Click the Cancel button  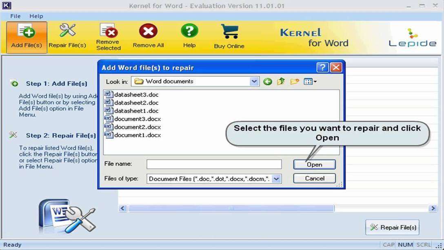point(314,178)
